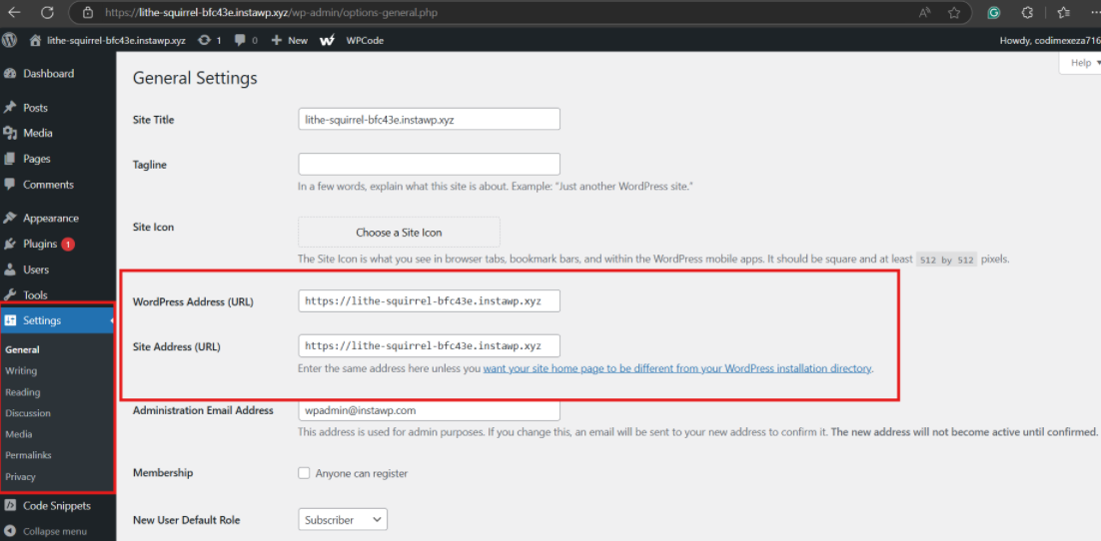The width and height of the screenshot is (1101, 541).
Task: Click the plus New icon
Action: click(277, 41)
